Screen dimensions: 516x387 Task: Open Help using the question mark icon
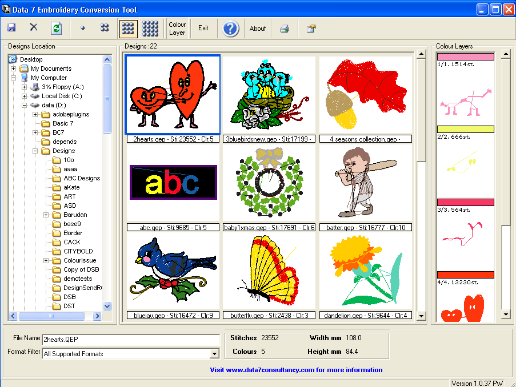click(230, 28)
